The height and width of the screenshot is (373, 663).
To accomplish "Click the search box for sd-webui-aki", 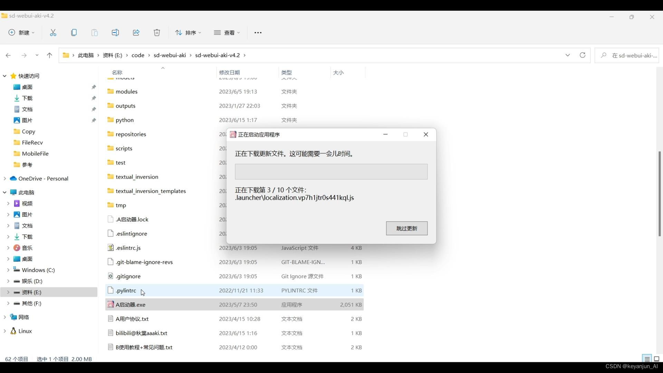I will [x=627, y=55].
